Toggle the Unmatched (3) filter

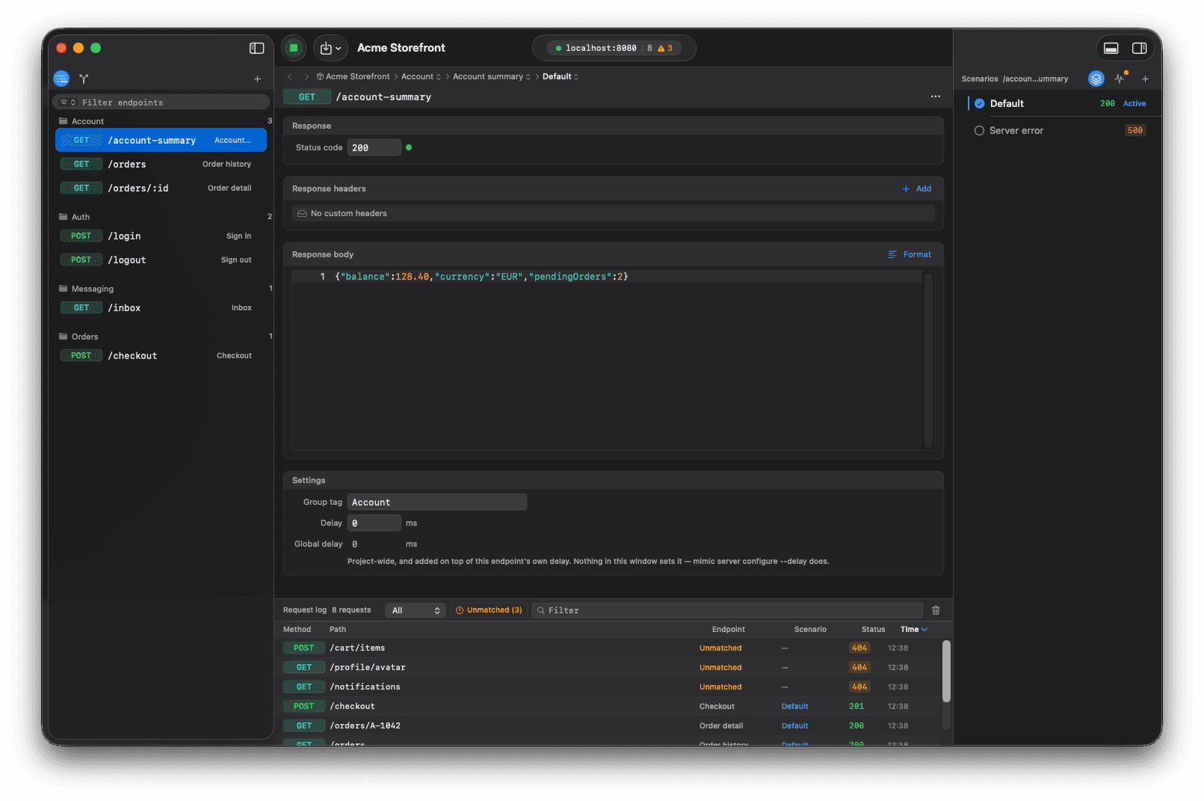tap(489, 610)
